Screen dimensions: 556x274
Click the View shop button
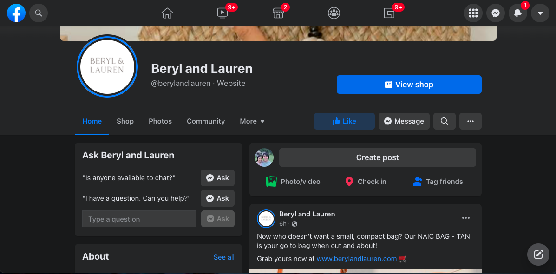click(x=409, y=85)
